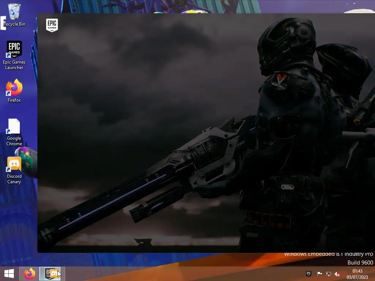Select the Google Chrome desktop shortcut

pos(14,132)
